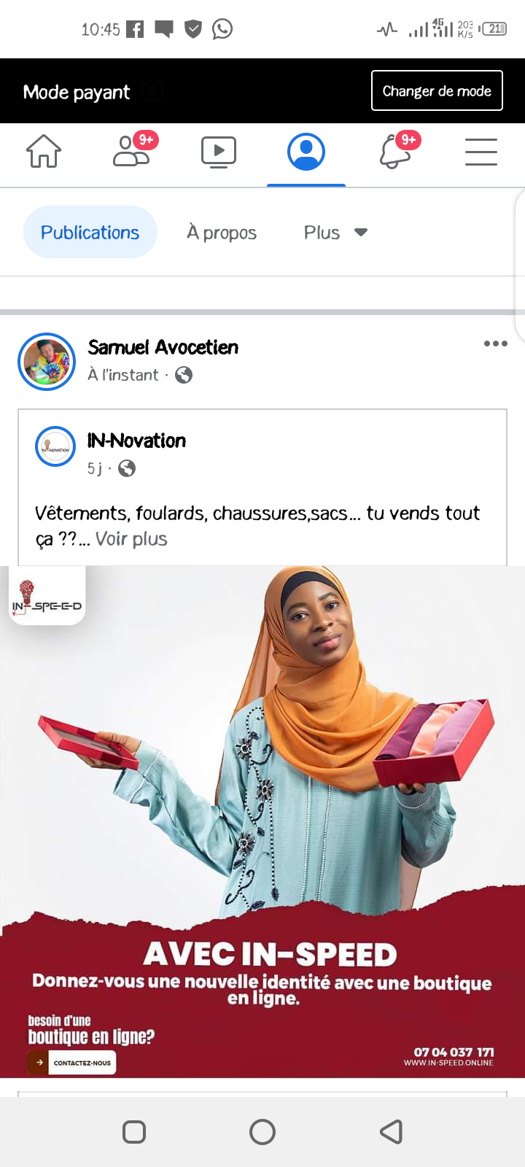Open the Friends requests icon

(134, 150)
